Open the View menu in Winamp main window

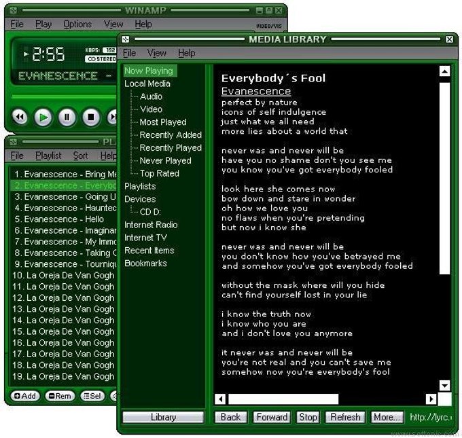point(113,24)
